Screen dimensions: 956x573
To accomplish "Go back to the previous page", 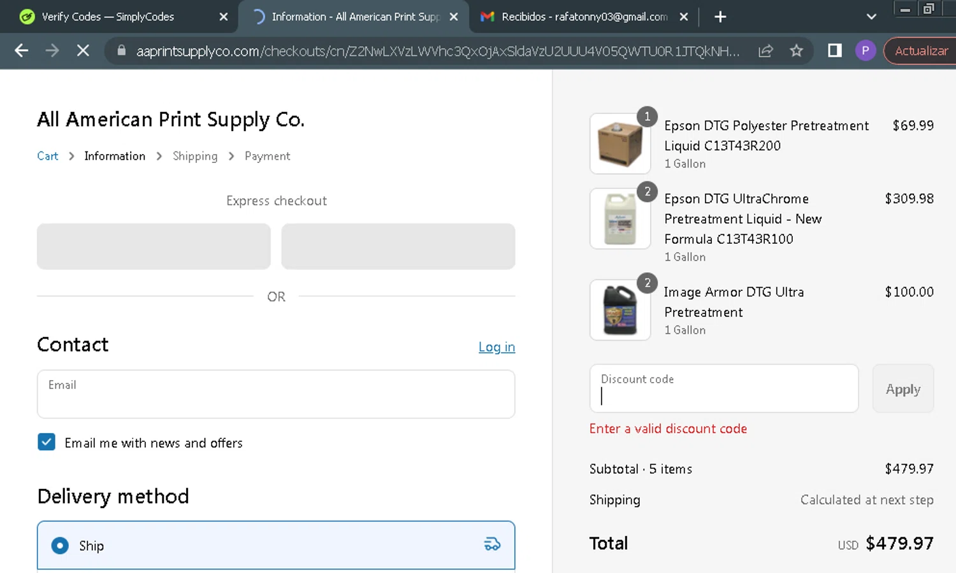I will (21, 51).
